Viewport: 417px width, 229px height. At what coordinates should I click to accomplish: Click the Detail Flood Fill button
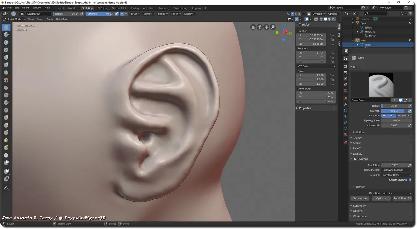tap(402, 198)
